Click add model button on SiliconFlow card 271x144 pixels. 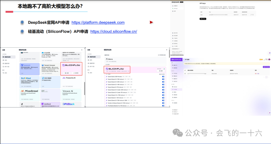pos(76,73)
